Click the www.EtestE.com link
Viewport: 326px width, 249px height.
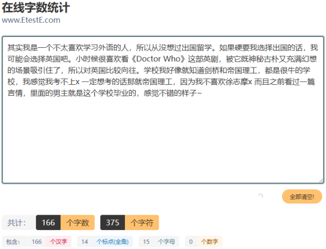point(31,20)
